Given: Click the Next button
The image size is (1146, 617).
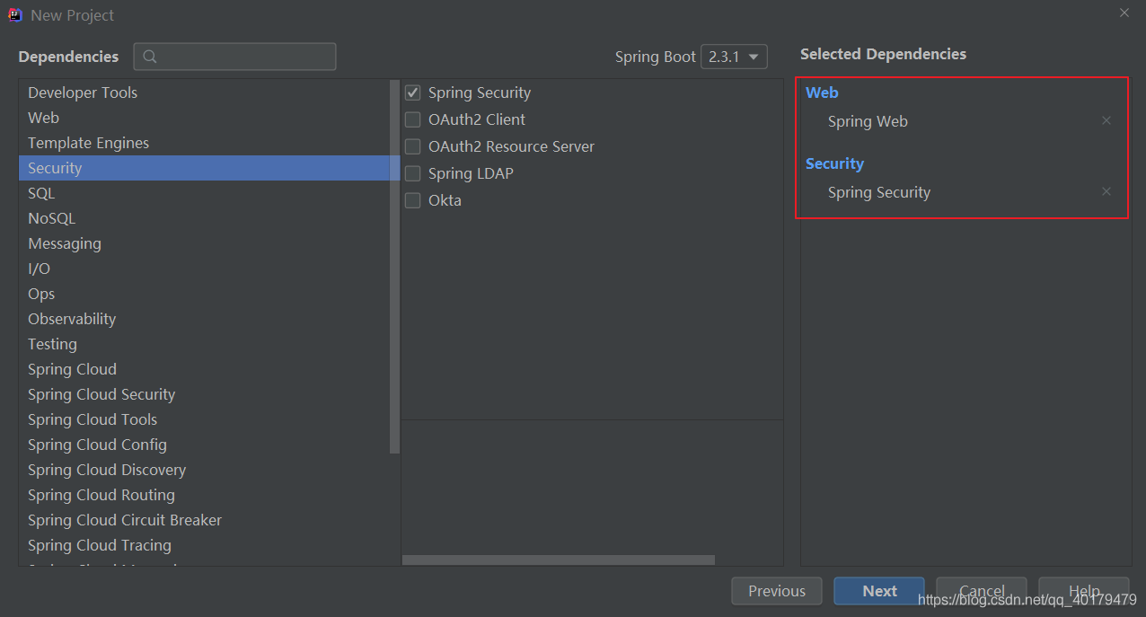Looking at the screenshot, I should (879, 591).
